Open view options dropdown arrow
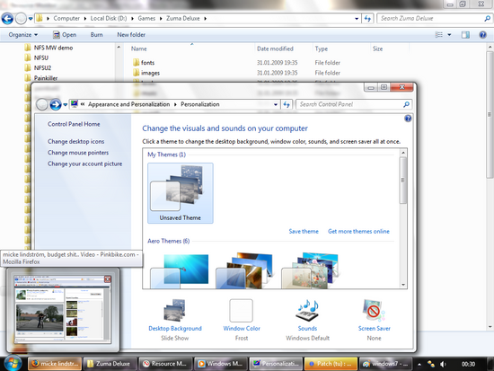 (x=449, y=35)
